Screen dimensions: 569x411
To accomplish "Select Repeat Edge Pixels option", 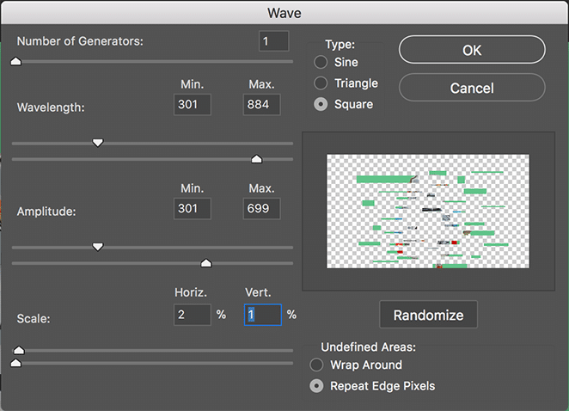I will [x=316, y=386].
